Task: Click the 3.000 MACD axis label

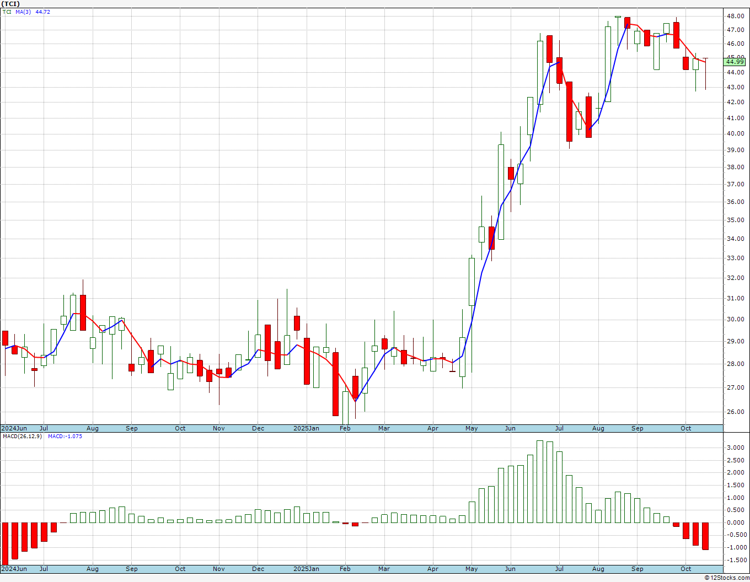Action: click(735, 448)
